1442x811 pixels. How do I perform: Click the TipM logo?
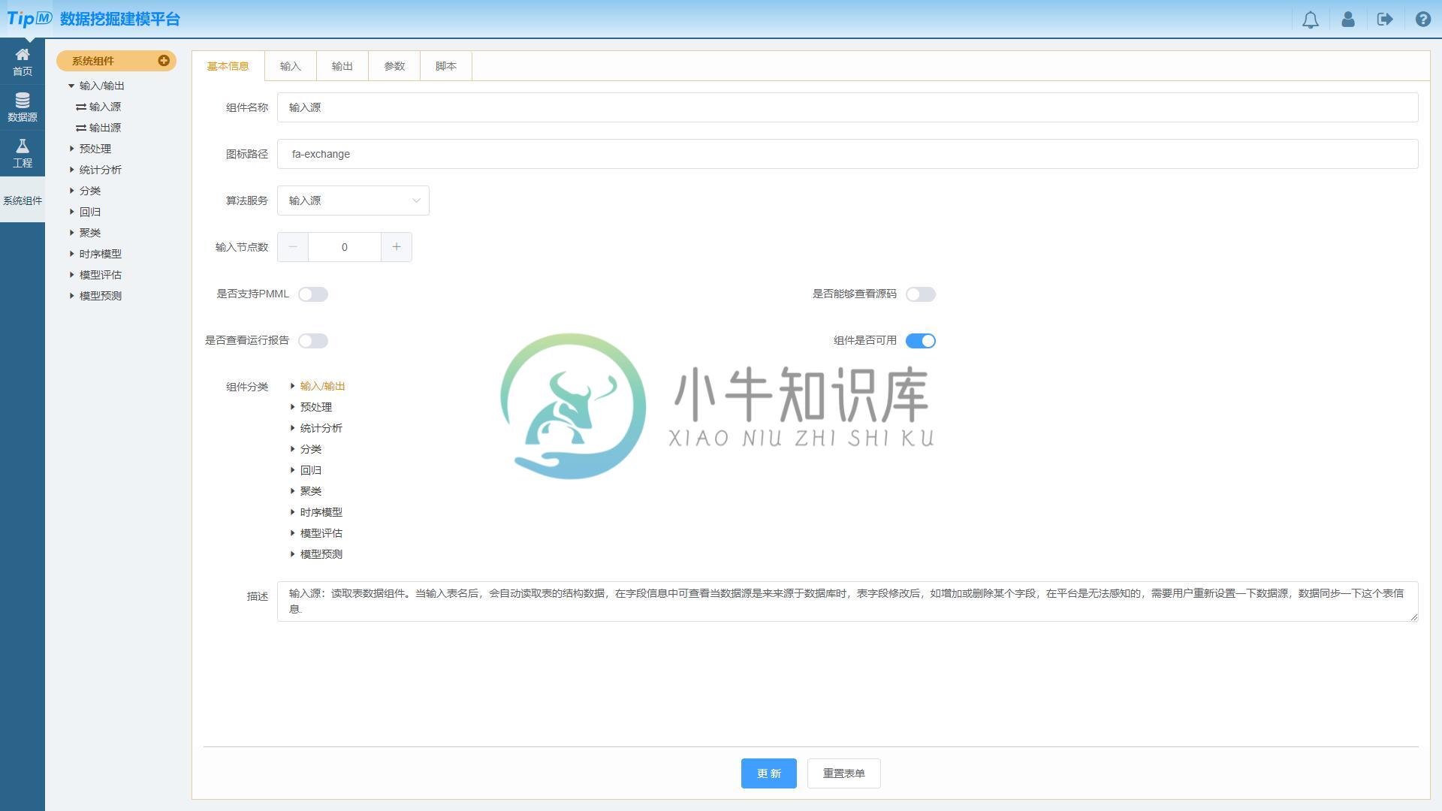point(29,19)
